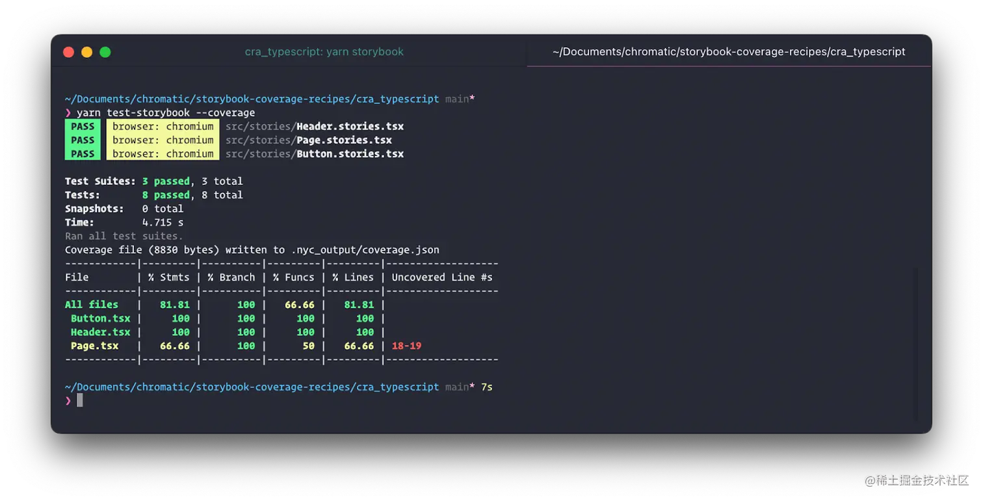Viewport: 983px width, 501px height.
Task: Click uncovered lines 18-19 value
Action: 406,346
